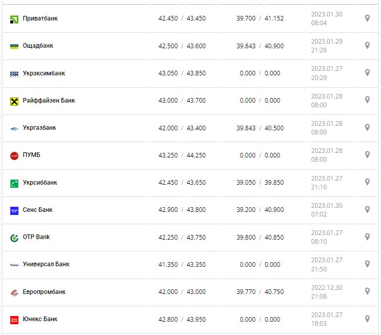Click the Райффайзен Банк logo icon

click(x=14, y=101)
